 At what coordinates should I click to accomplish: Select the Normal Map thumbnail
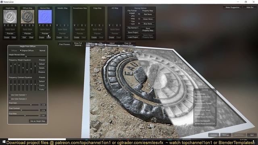[45, 17]
